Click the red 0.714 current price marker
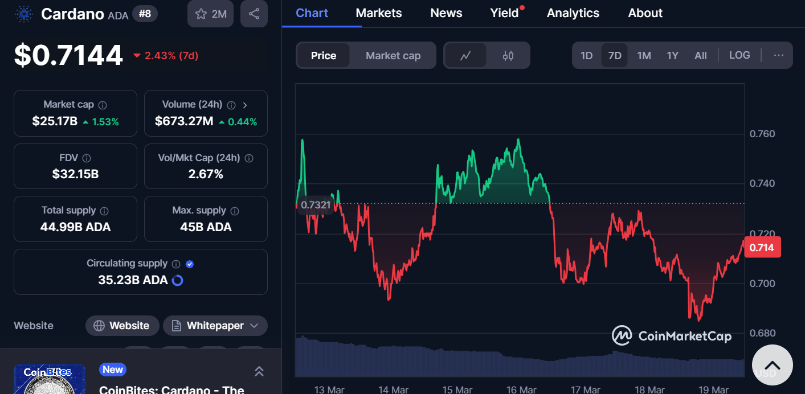Image resolution: width=805 pixels, height=394 pixels. (762, 248)
